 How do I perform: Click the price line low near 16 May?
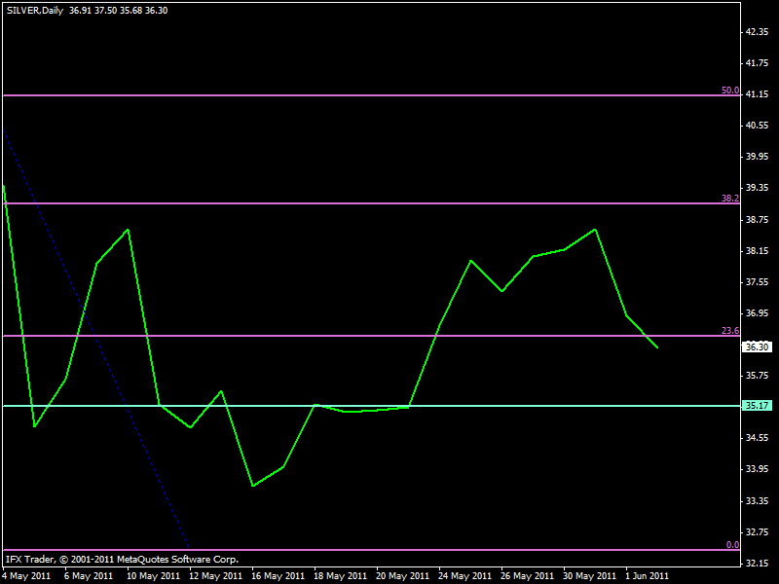[x=252, y=486]
